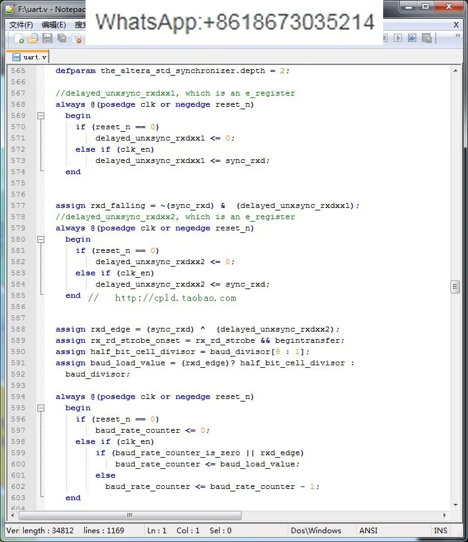Click the 'baud_divisor;' text on line 592
468x542 pixels.
[x=98, y=375]
